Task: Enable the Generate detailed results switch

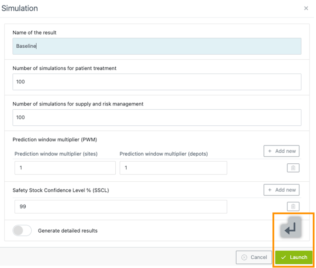Action: (x=22, y=230)
